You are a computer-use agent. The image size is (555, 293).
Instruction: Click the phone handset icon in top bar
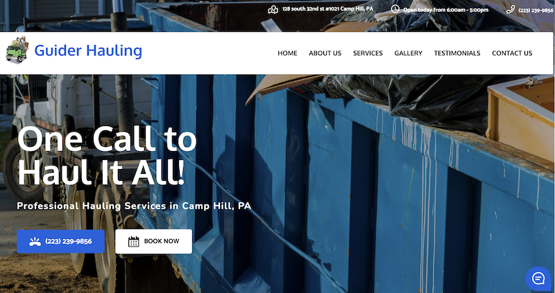coord(511,10)
